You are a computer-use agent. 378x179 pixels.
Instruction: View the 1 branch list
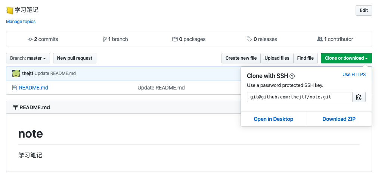pyautogui.click(x=115, y=39)
